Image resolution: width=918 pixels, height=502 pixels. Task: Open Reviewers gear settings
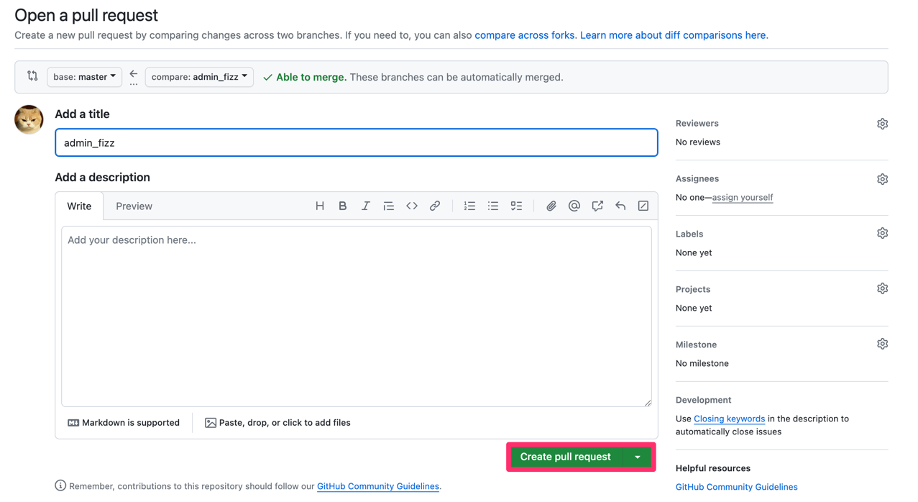[882, 124]
